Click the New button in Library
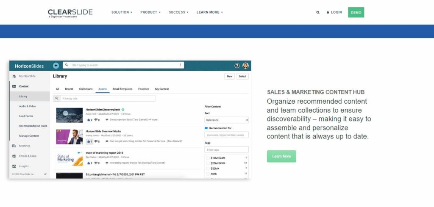This screenshot has height=207, width=434. (x=229, y=76)
